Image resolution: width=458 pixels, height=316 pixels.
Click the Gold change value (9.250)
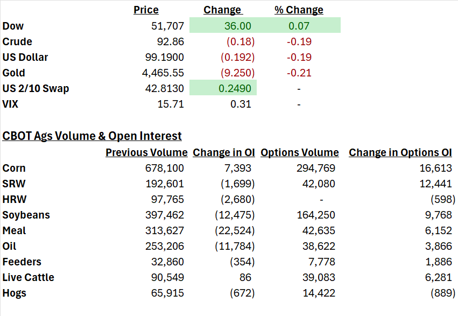(238, 73)
